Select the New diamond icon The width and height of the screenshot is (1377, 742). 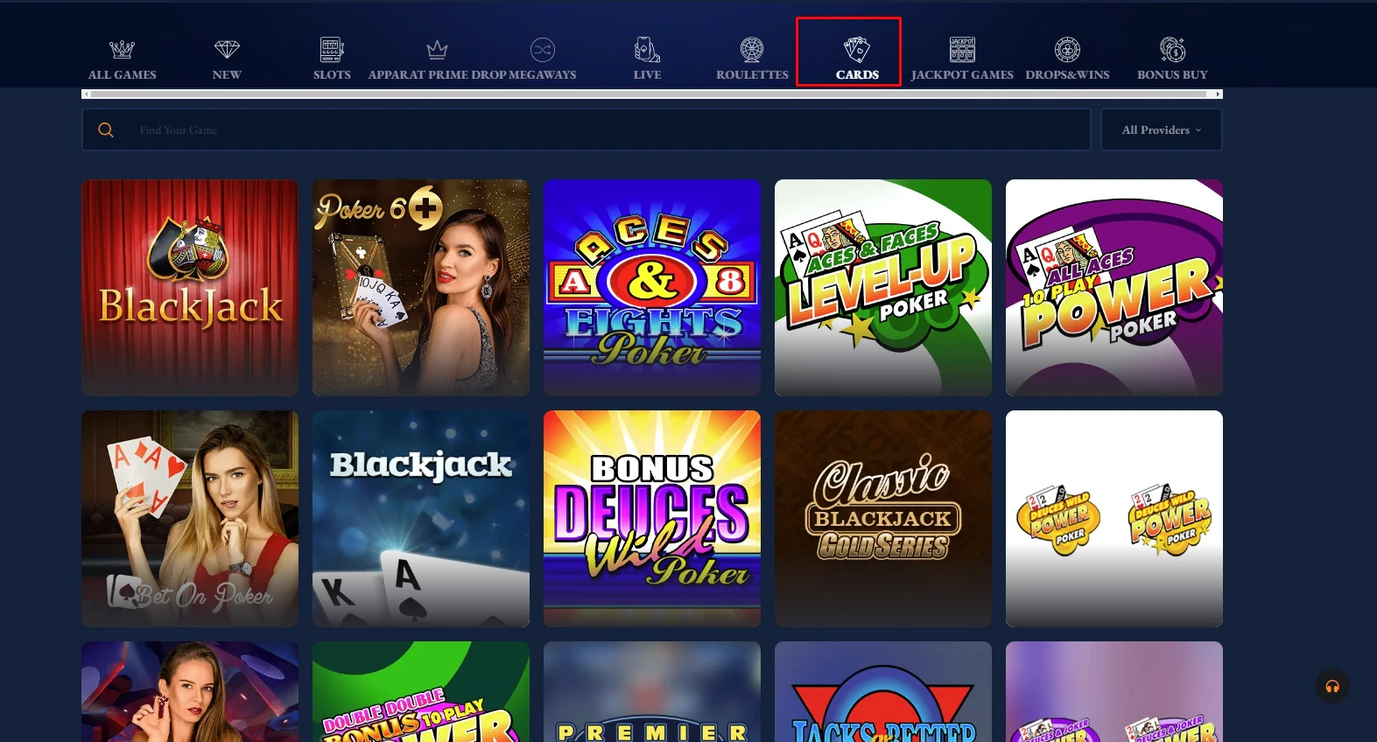227,49
